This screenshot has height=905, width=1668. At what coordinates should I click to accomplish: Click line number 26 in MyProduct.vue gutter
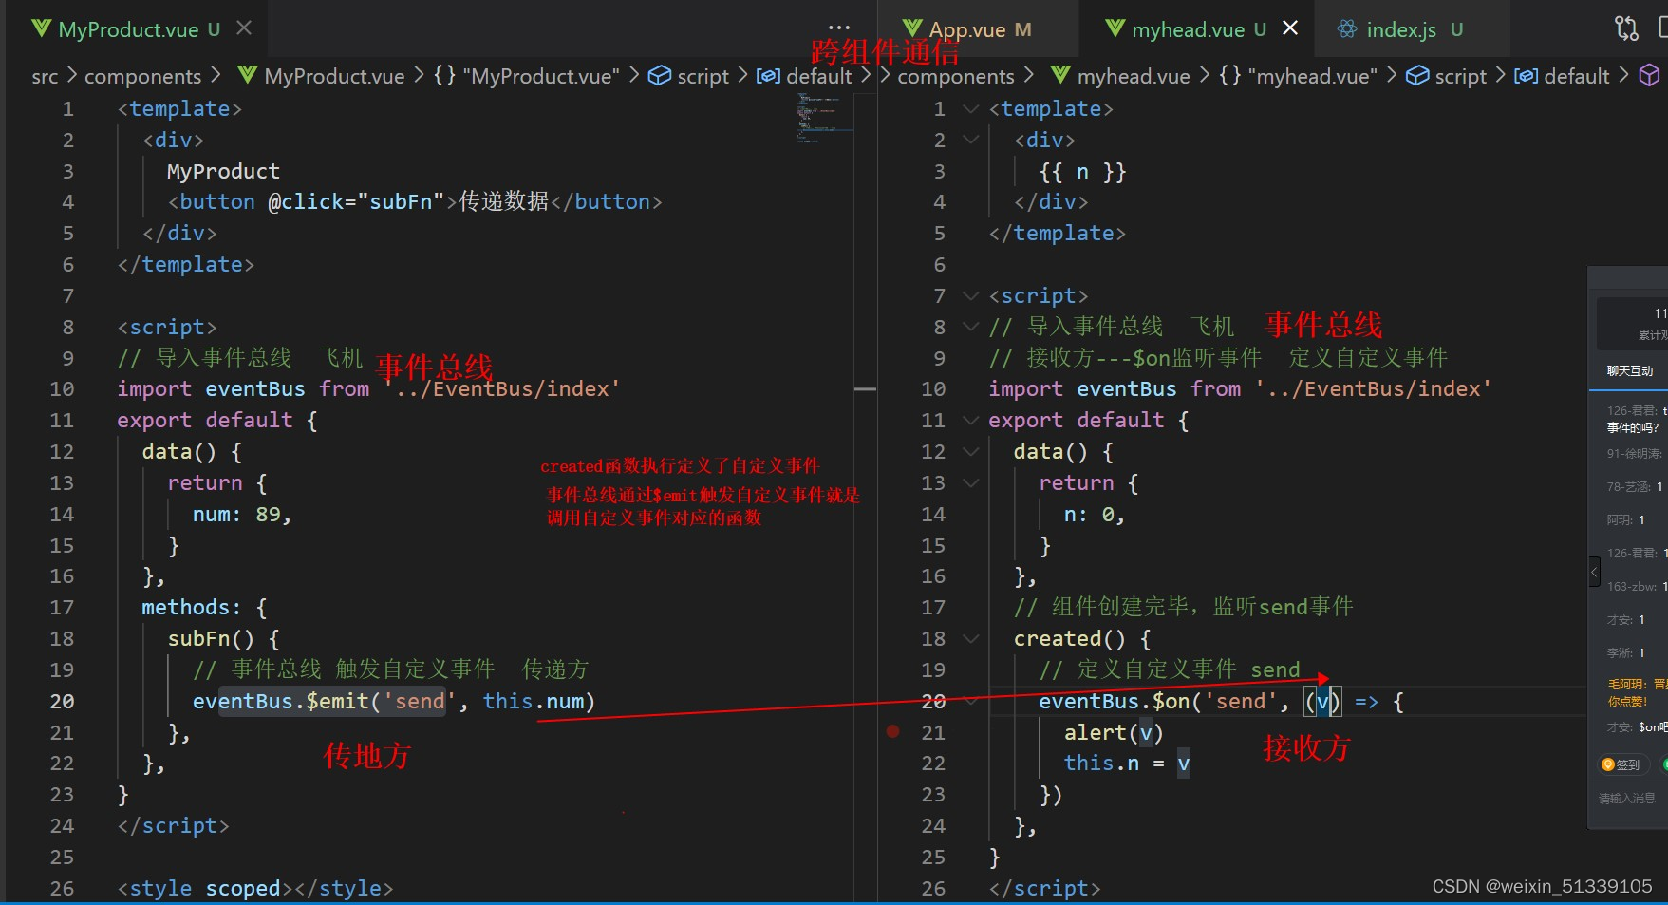tap(62, 889)
